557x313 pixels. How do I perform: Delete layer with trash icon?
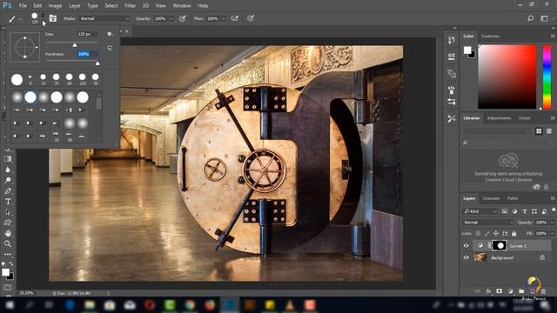point(543,291)
